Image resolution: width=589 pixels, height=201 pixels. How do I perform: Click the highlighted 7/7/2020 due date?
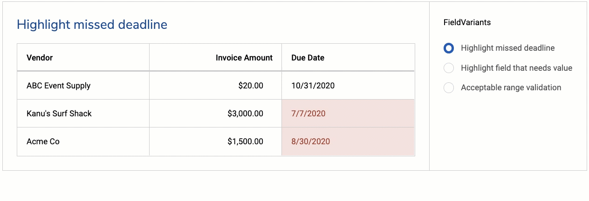[x=308, y=114]
